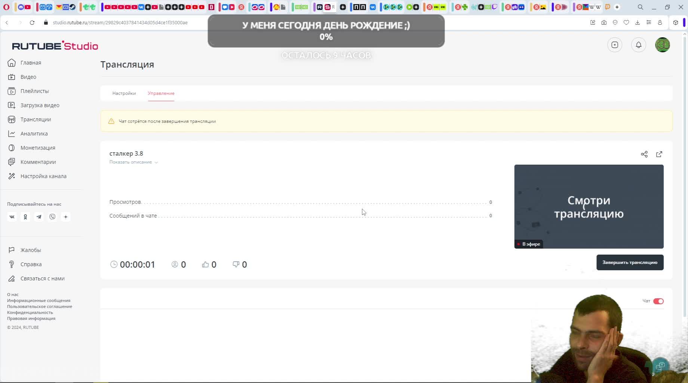Click the thumbs-down dislikes counter

click(x=240, y=265)
